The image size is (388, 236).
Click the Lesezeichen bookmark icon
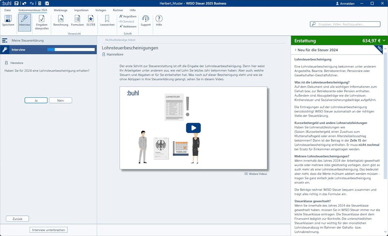107,19
